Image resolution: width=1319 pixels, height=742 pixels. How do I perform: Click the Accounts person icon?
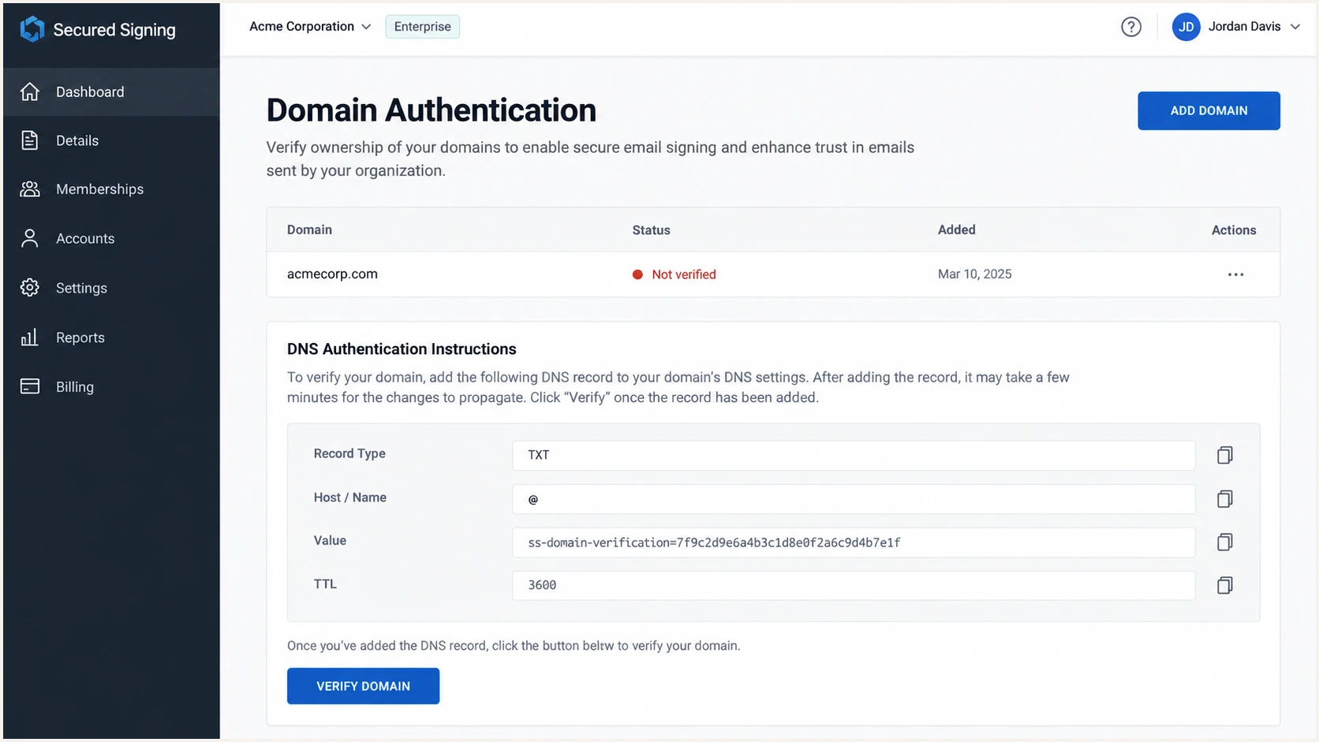coord(30,238)
